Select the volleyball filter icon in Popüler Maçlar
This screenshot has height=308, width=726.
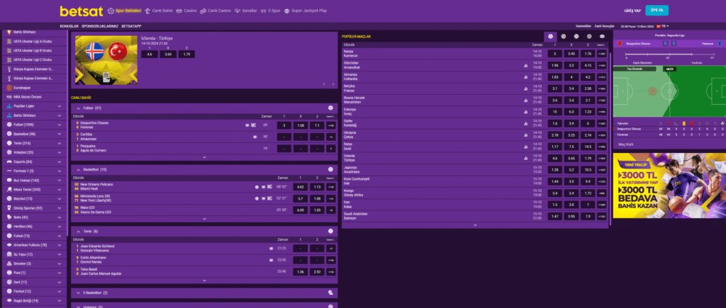(x=589, y=36)
